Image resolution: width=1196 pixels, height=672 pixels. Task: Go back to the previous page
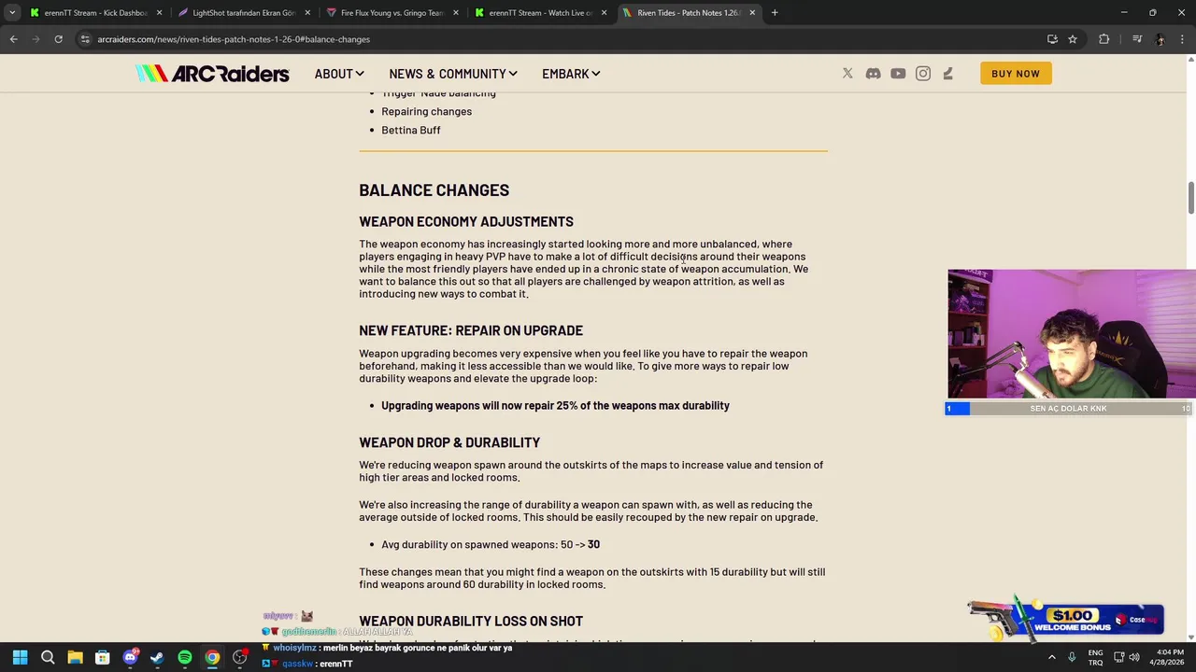(x=13, y=39)
